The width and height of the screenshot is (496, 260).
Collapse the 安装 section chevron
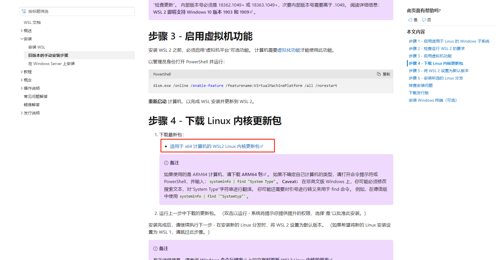[x=22, y=39]
